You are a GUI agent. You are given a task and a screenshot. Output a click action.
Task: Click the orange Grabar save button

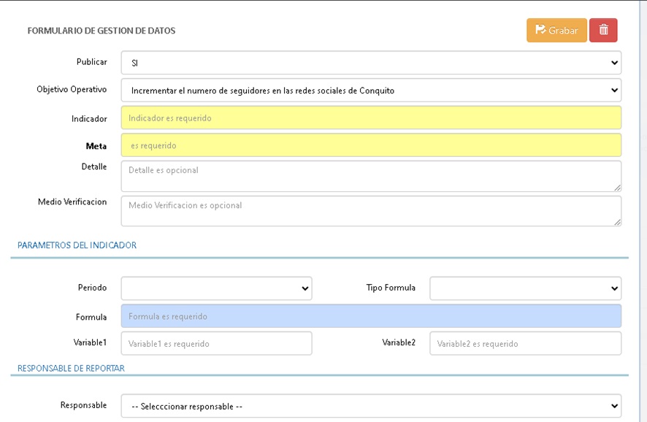(556, 30)
